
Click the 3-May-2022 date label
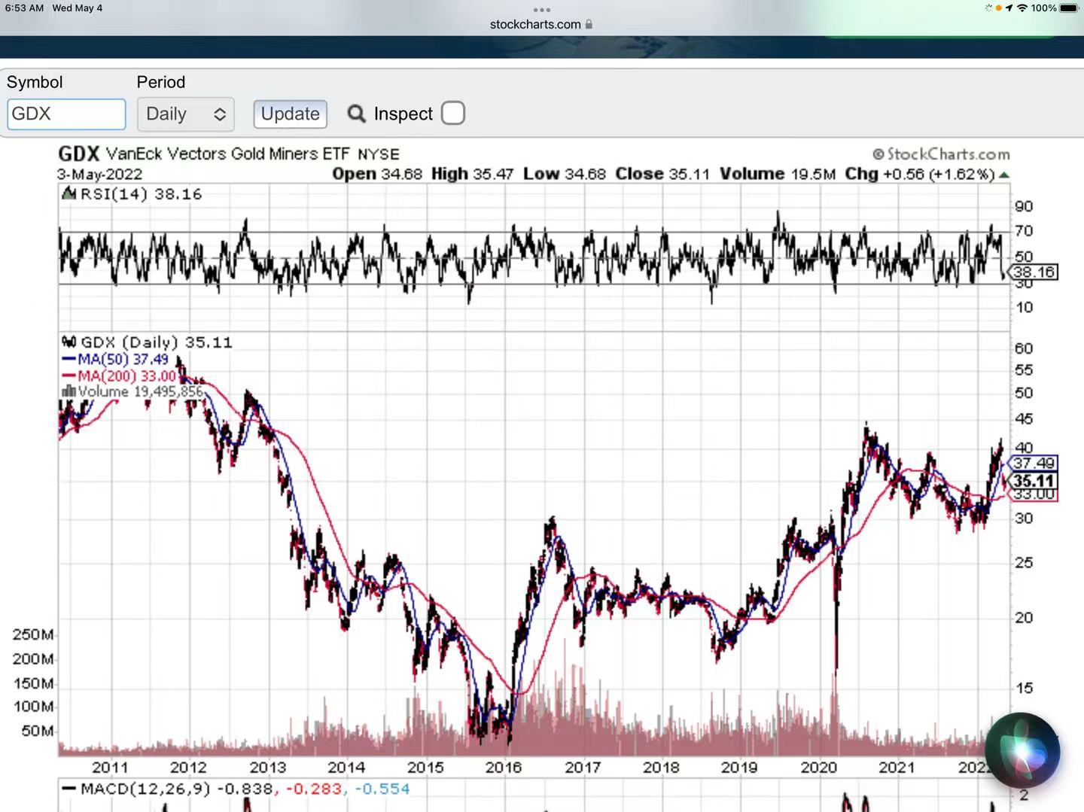[x=99, y=175]
